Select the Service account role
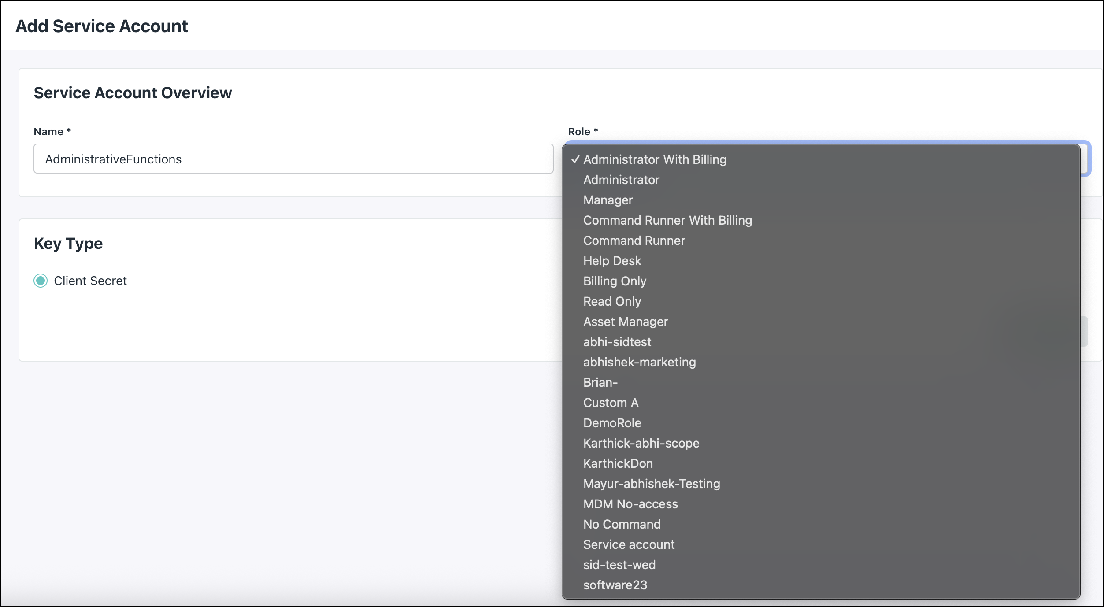The width and height of the screenshot is (1104, 607). [x=629, y=544]
